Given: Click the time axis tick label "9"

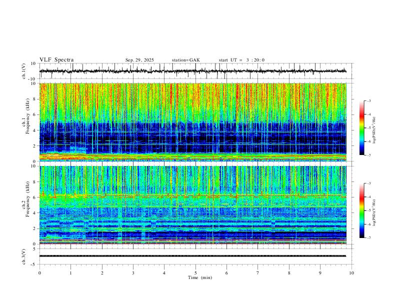Looking at the screenshot, I should 320,273.
